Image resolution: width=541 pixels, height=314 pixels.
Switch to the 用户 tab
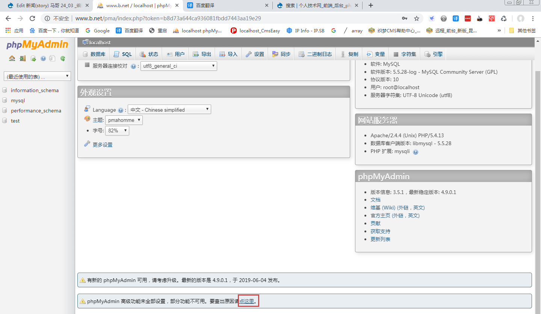[x=175, y=54]
